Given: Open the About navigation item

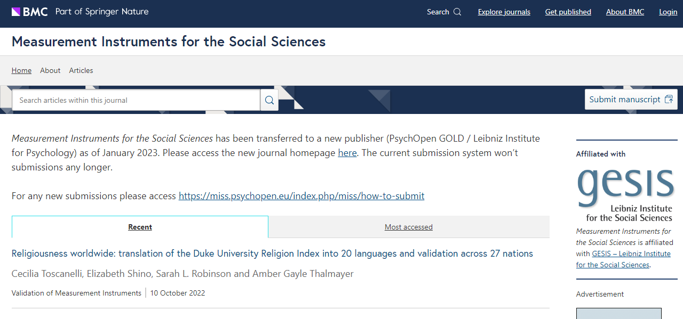Looking at the screenshot, I should point(50,70).
